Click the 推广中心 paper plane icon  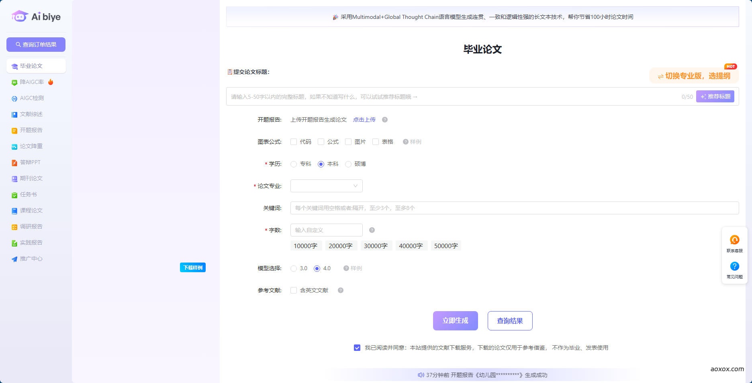(14, 259)
